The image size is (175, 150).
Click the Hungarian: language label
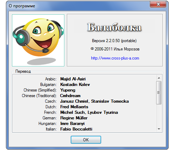coord(48,124)
